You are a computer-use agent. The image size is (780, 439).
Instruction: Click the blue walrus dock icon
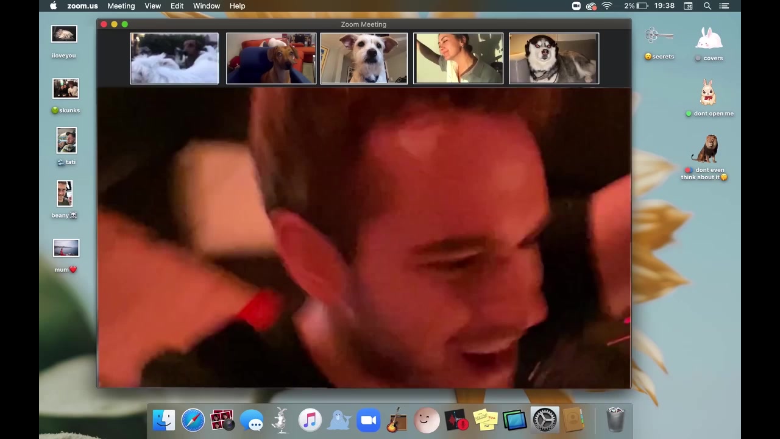point(339,420)
